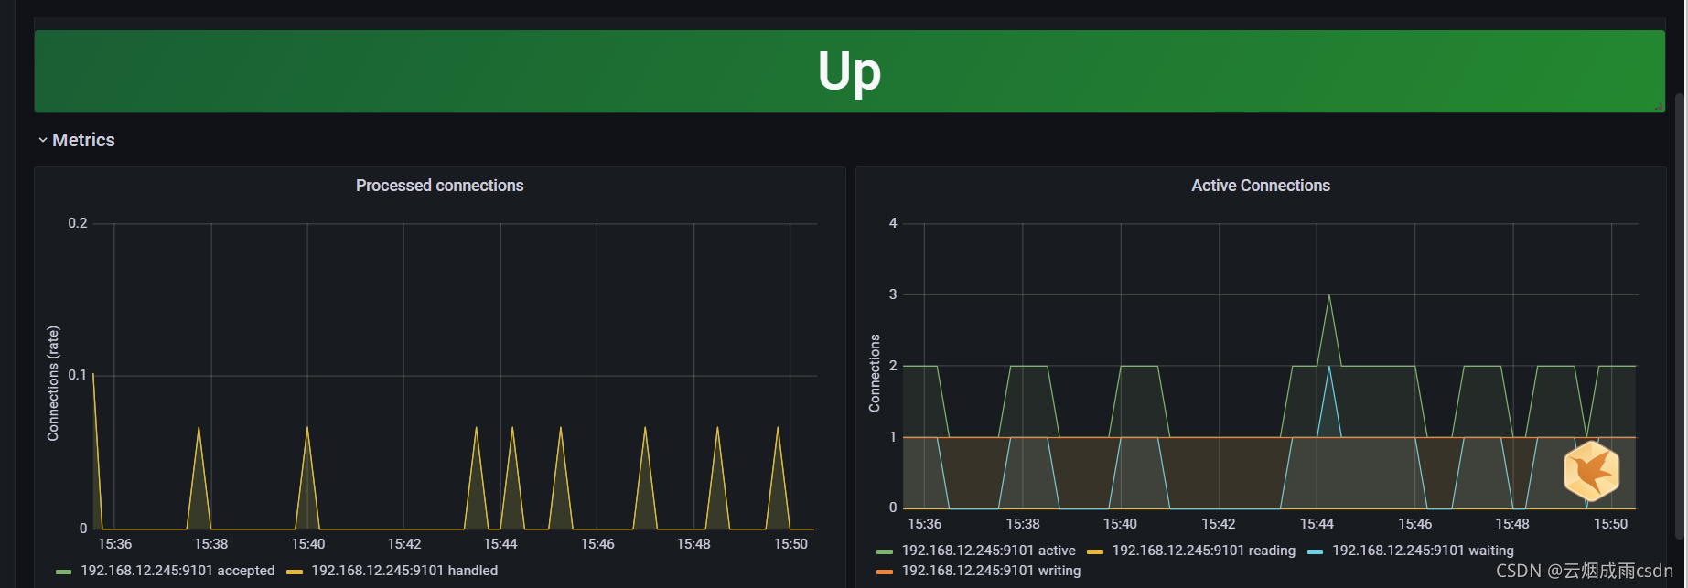Click the 3 value on Active Connections y-axis
Image resolution: width=1688 pixels, height=588 pixels.
coord(893,294)
